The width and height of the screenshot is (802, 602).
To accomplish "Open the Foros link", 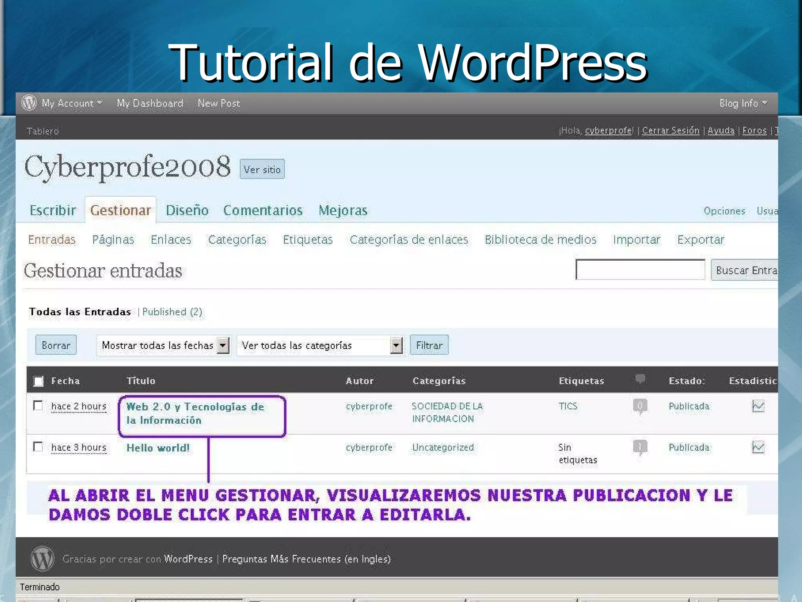I will point(755,131).
